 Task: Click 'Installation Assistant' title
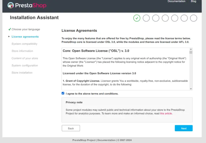(34, 18)
